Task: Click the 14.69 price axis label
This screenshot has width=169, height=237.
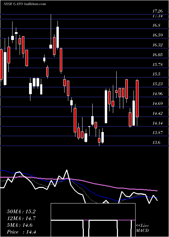Action: (158, 104)
